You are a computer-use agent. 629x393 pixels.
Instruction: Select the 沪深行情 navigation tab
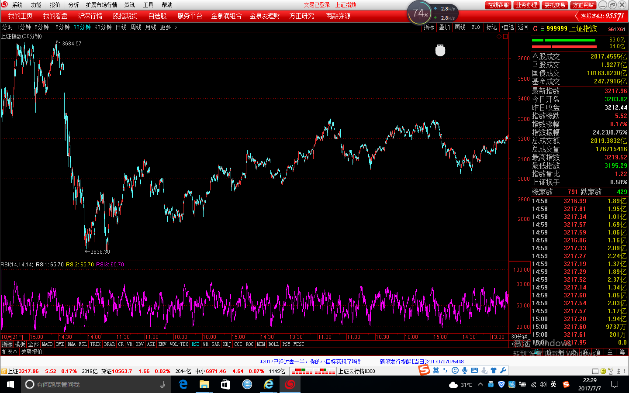click(x=90, y=16)
